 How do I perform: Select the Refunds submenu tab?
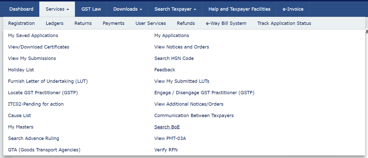click(186, 23)
